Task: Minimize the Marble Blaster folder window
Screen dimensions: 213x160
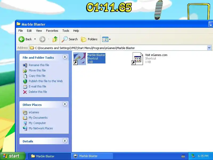Action: (x=211, y=24)
